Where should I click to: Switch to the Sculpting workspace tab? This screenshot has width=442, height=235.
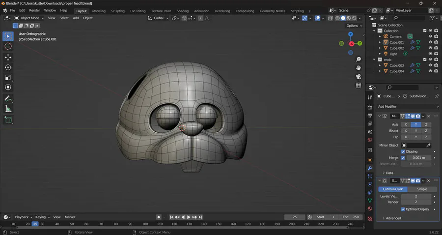118,11
